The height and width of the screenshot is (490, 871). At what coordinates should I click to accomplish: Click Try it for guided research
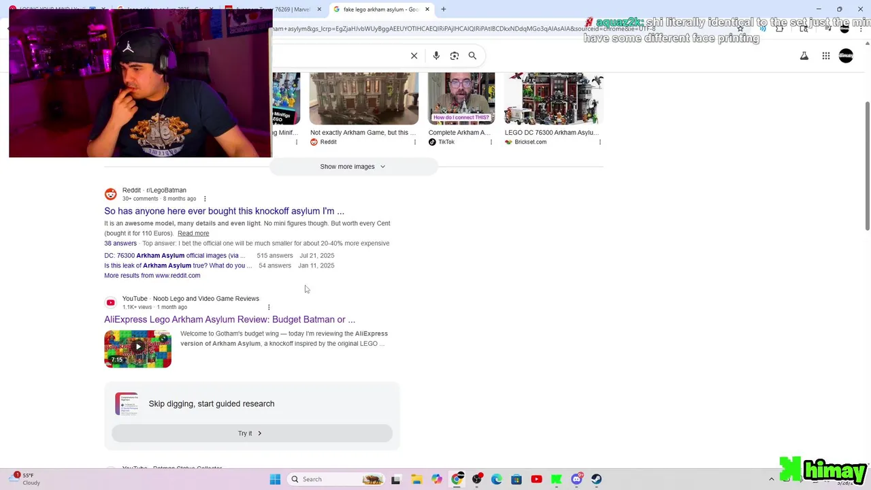252,434
